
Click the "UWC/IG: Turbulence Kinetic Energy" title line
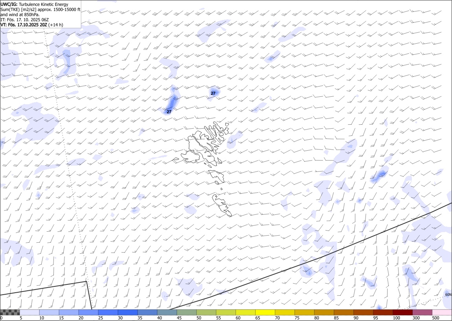pos(34,4)
